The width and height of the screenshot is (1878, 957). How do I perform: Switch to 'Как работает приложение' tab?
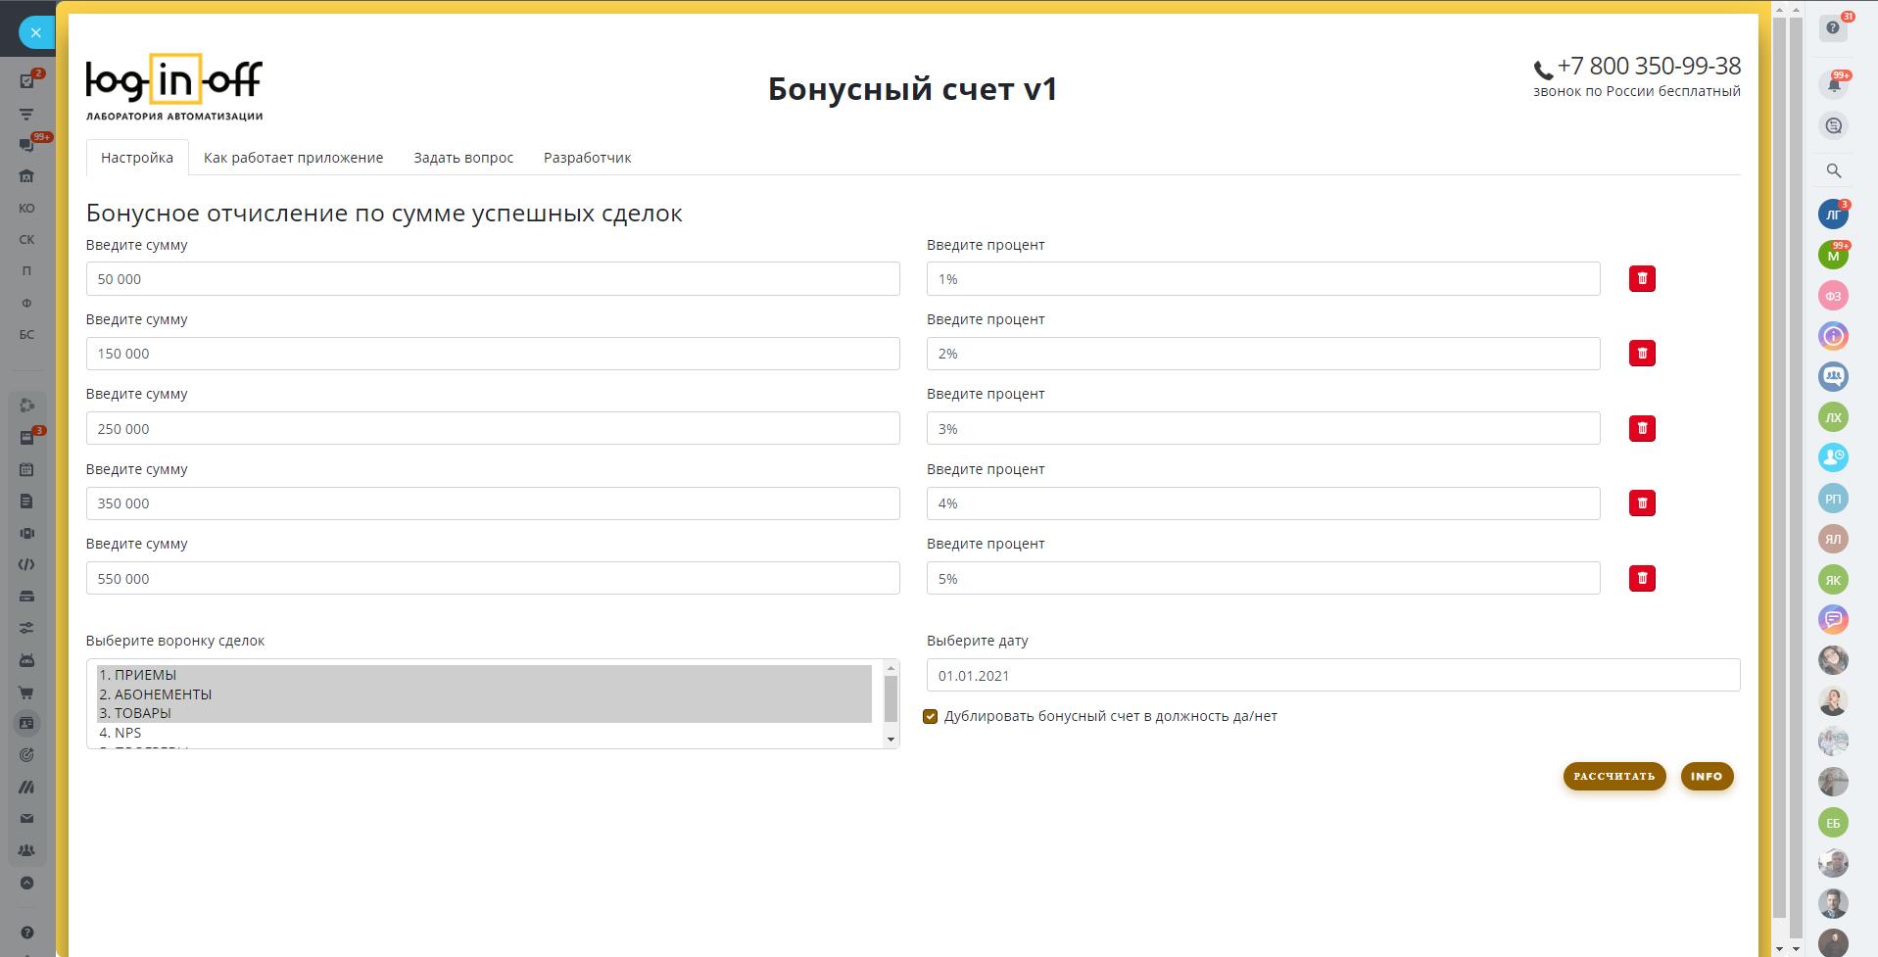(x=293, y=158)
